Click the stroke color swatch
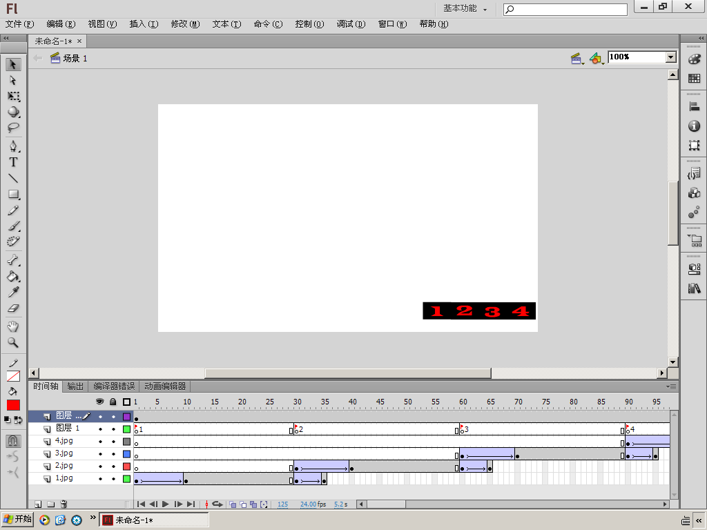 [13, 376]
